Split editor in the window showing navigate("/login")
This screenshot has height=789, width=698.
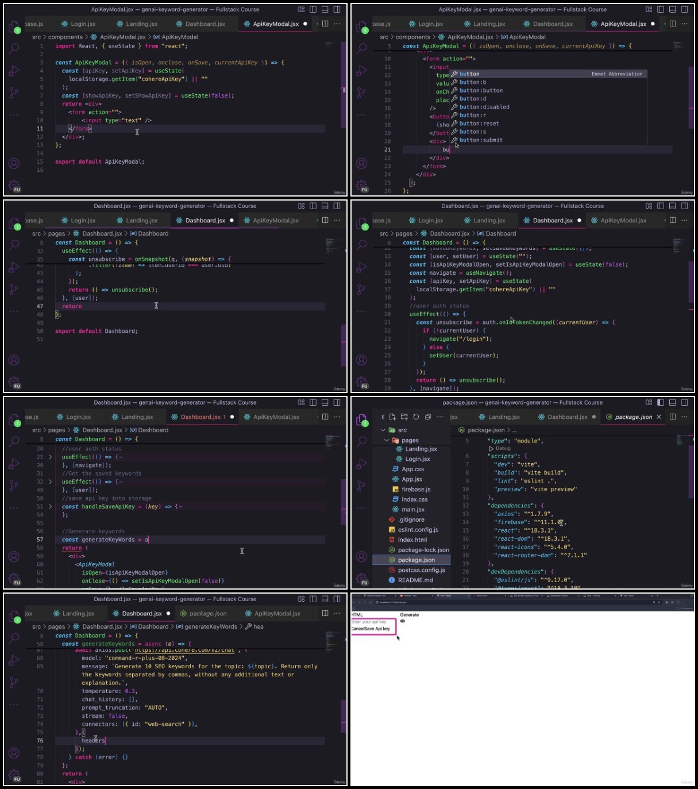click(x=673, y=220)
